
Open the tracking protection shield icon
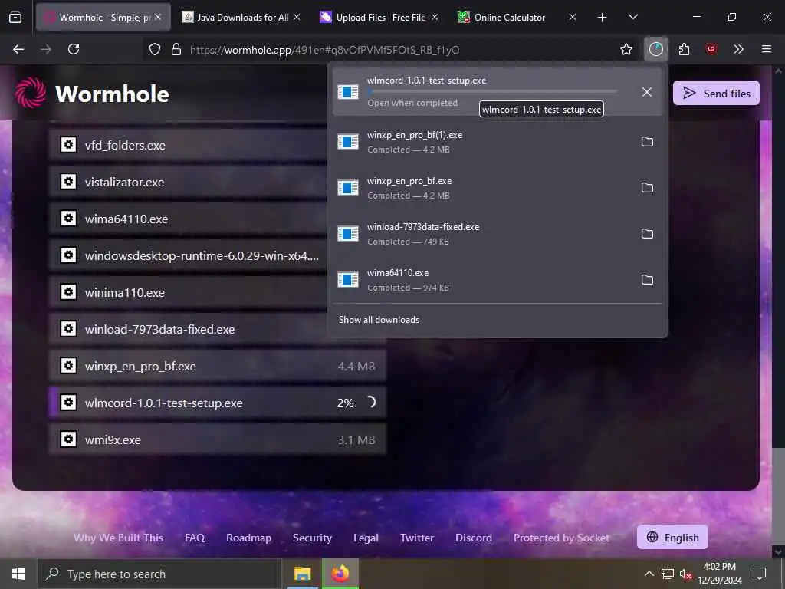(155, 49)
